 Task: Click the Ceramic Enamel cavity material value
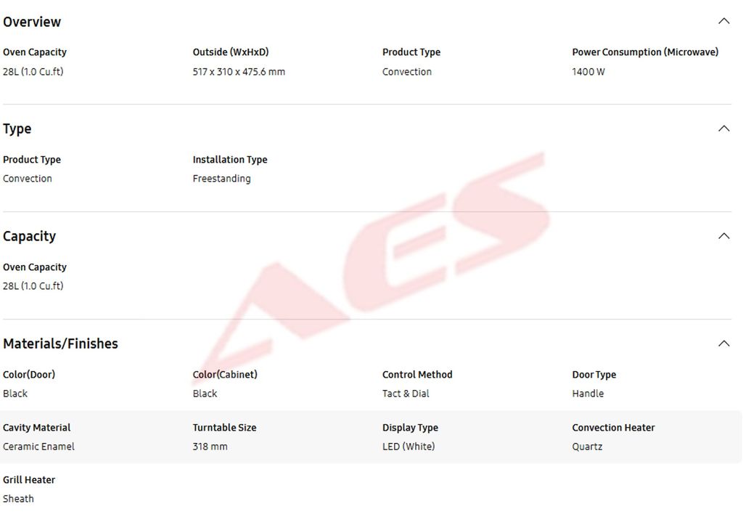click(38, 447)
